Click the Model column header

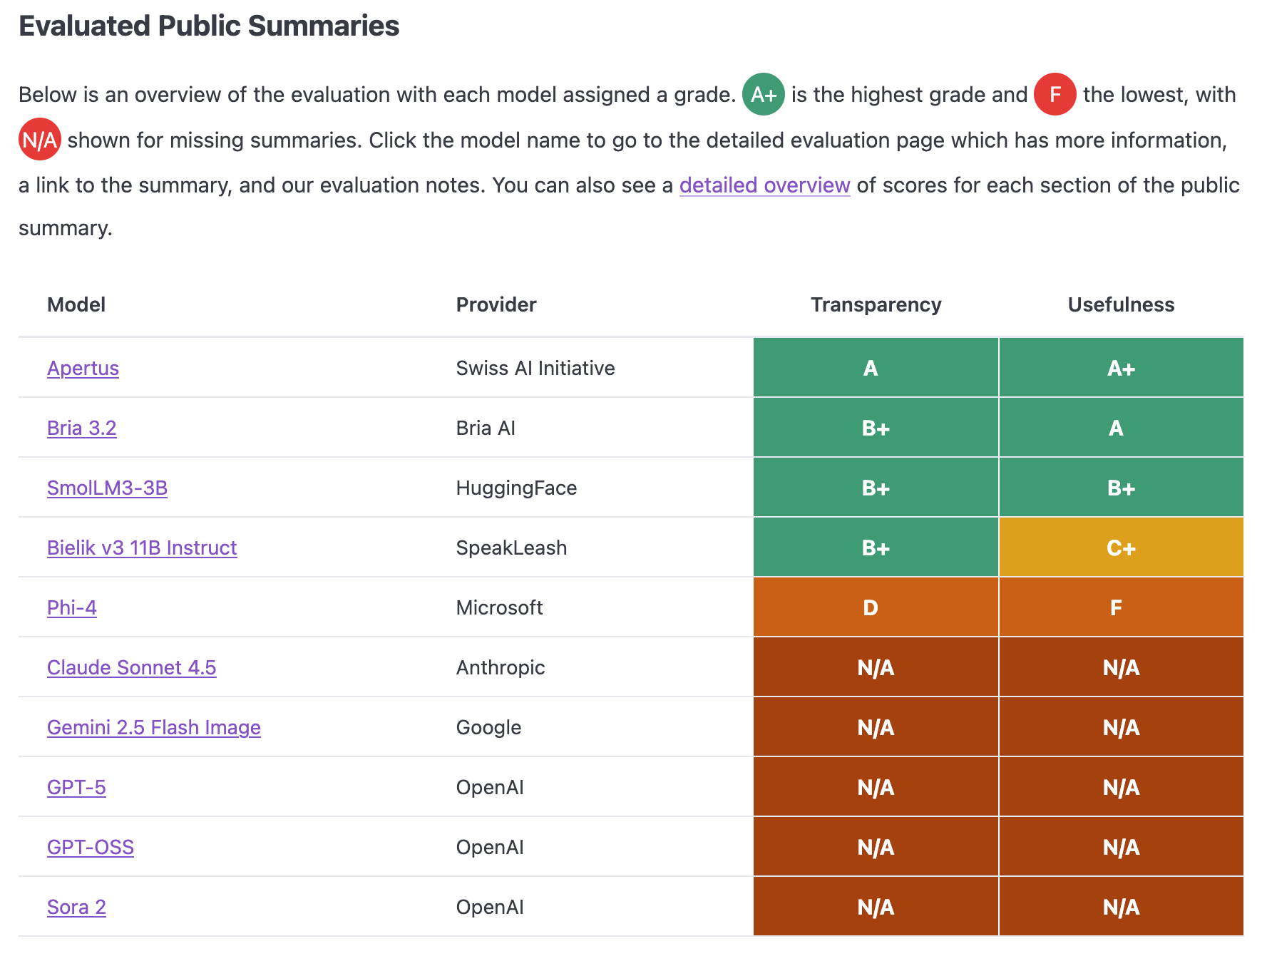coord(76,304)
